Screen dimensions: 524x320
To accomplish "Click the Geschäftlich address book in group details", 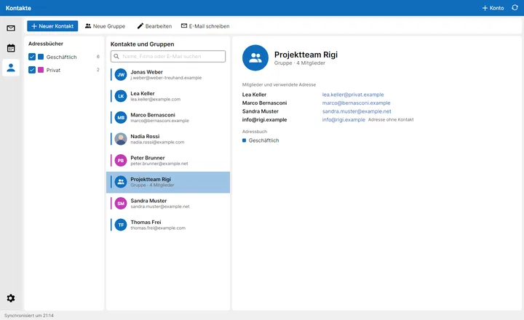I will click(x=261, y=140).
